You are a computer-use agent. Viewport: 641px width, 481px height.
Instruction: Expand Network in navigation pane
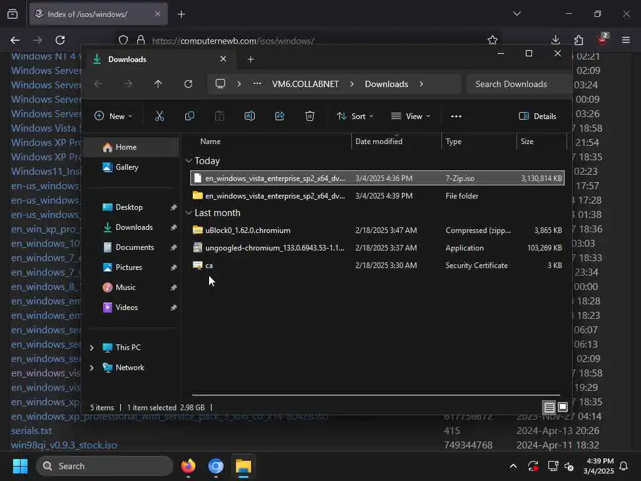(91, 368)
